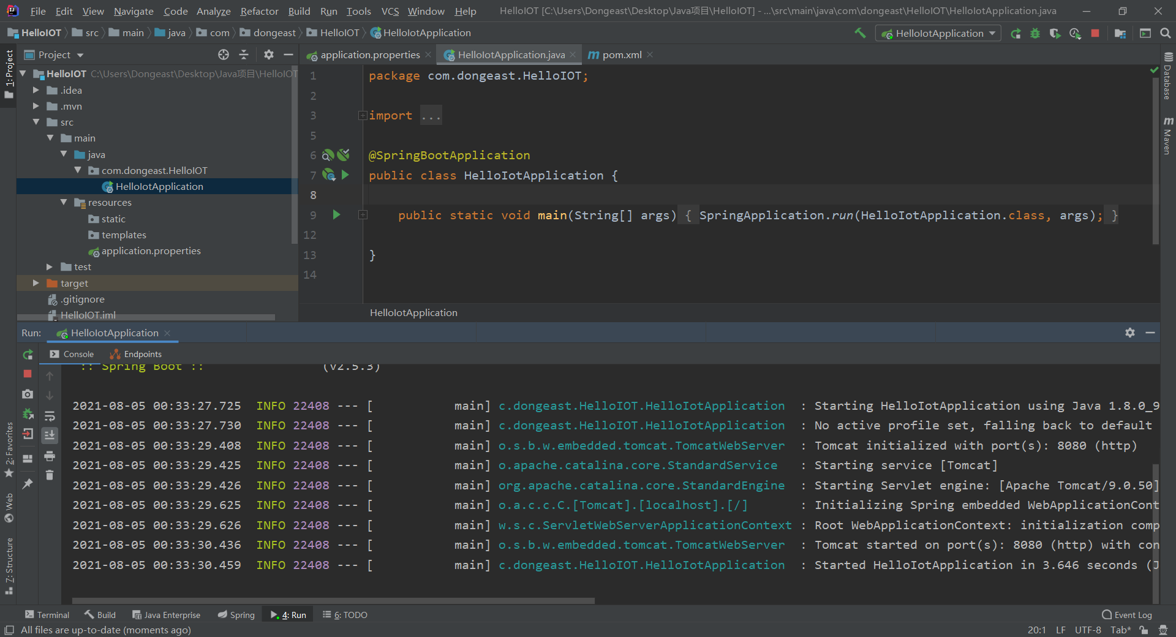Rerun HelloIotApplication from top toolbar
Image resolution: width=1176 pixels, height=637 pixels.
click(1016, 34)
